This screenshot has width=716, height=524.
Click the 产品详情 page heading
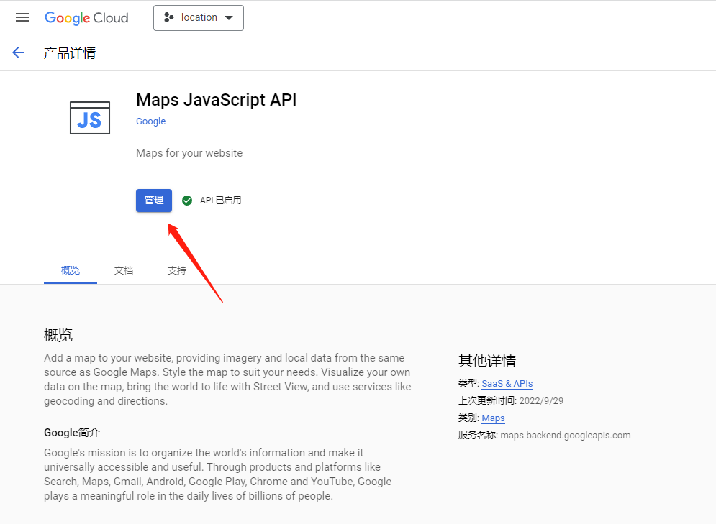click(70, 53)
